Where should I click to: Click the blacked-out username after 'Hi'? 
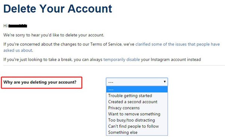pos(18,26)
